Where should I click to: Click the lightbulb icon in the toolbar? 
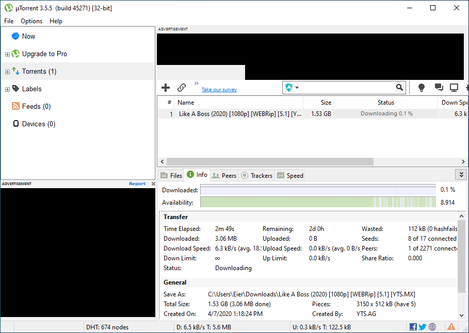(x=422, y=88)
